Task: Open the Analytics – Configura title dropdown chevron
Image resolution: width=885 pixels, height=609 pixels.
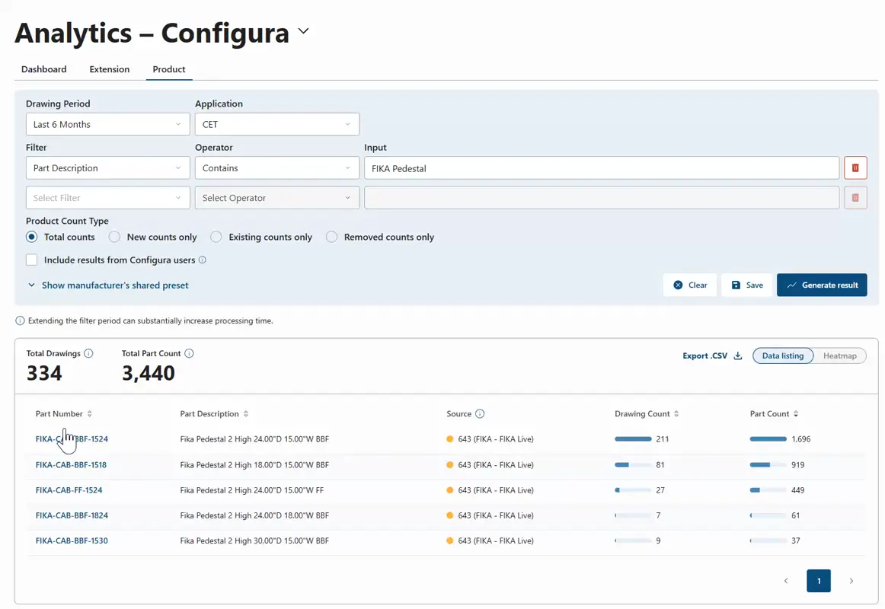Action: point(304,31)
